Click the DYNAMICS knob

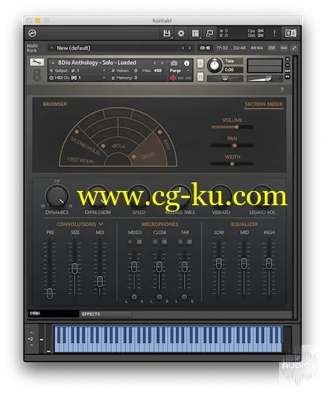(57, 196)
